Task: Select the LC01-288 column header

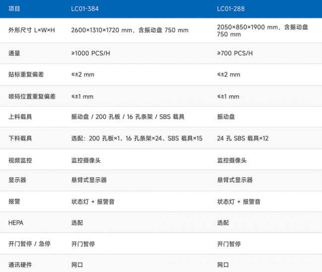Action: click(x=231, y=9)
